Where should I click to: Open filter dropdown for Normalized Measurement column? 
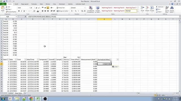click(111, 59)
